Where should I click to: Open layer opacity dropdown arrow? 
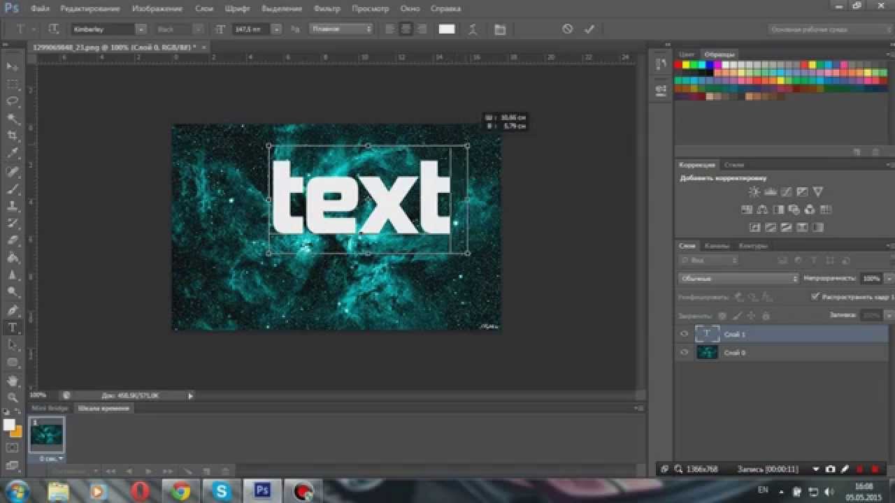[889, 278]
